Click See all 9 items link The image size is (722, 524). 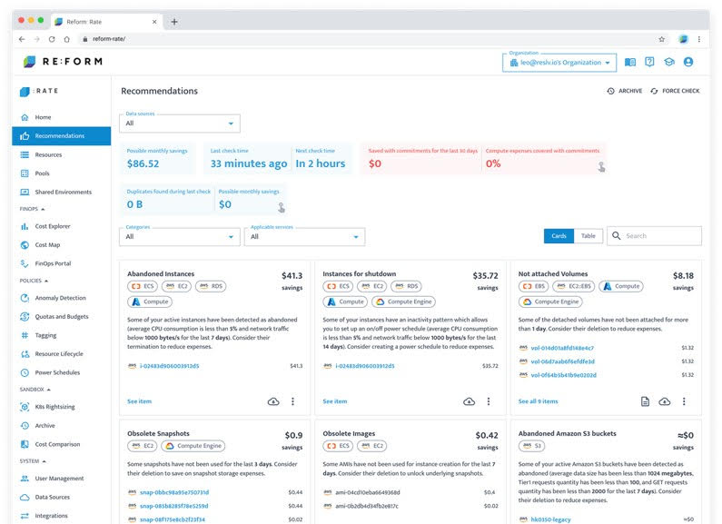click(538, 401)
